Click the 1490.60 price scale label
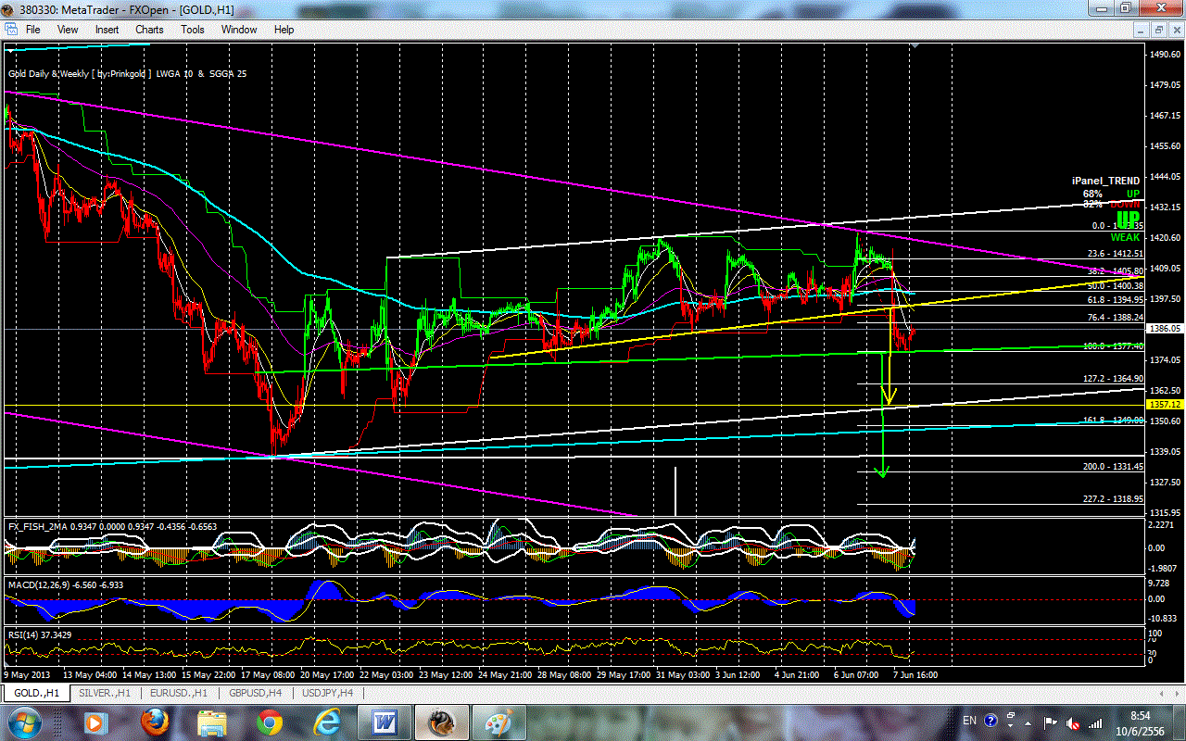 (x=1165, y=55)
